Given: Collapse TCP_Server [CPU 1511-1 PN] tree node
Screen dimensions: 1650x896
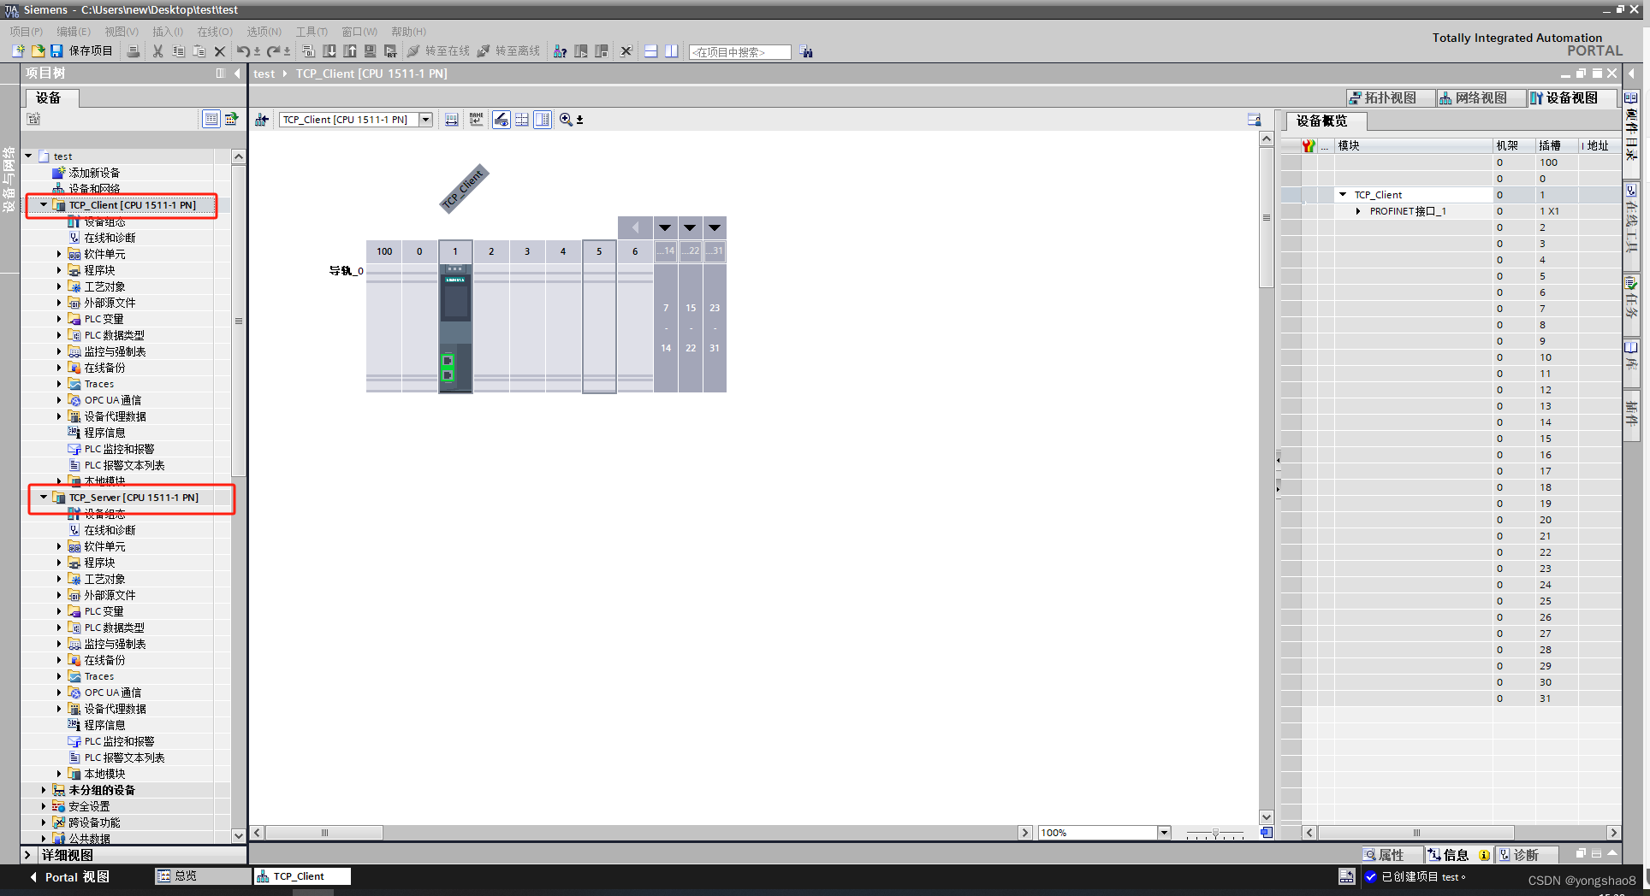Looking at the screenshot, I should click(44, 498).
